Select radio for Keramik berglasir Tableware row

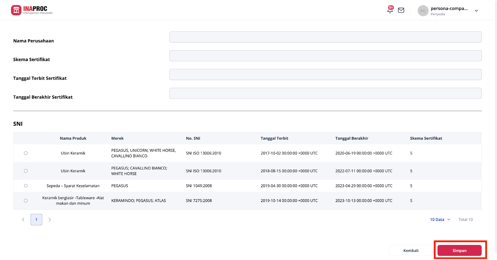26,201
